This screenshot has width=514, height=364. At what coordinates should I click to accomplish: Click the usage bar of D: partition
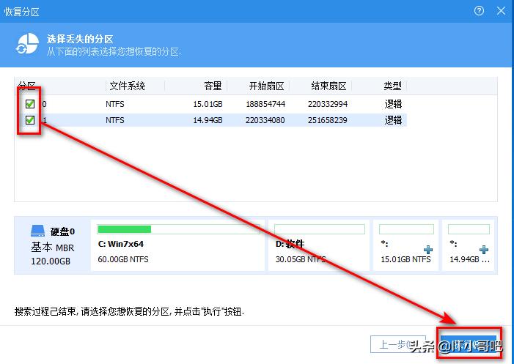[320, 229]
